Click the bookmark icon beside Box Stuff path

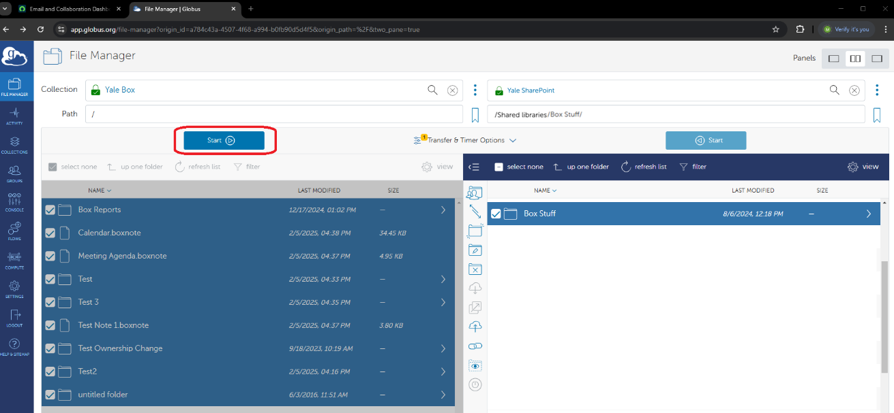tap(877, 114)
